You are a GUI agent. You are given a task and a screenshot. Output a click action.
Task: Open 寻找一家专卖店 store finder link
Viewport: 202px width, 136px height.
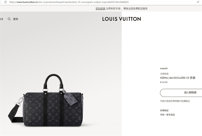(167, 115)
